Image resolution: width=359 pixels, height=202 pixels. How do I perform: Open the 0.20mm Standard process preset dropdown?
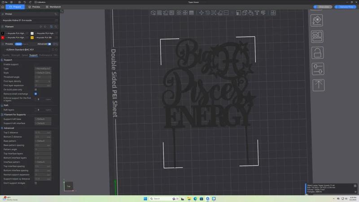(27, 49)
